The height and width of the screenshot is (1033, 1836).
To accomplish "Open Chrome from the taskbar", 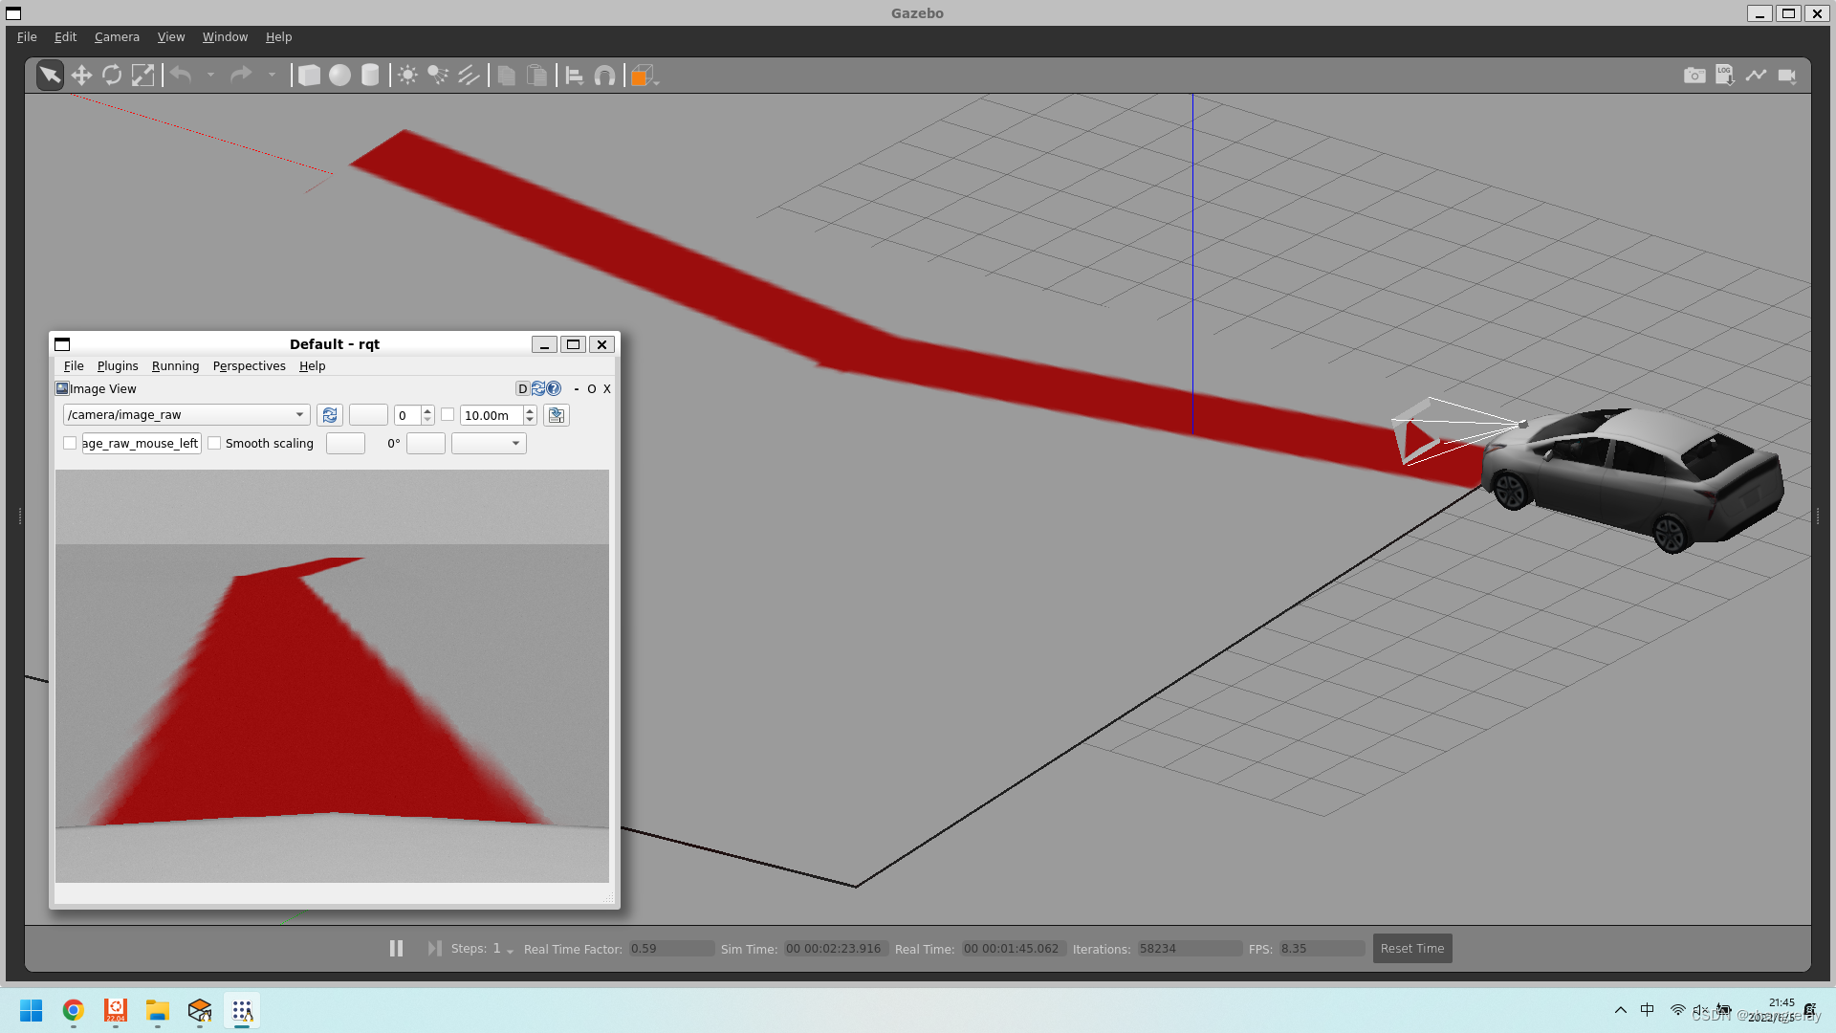I will [74, 1010].
